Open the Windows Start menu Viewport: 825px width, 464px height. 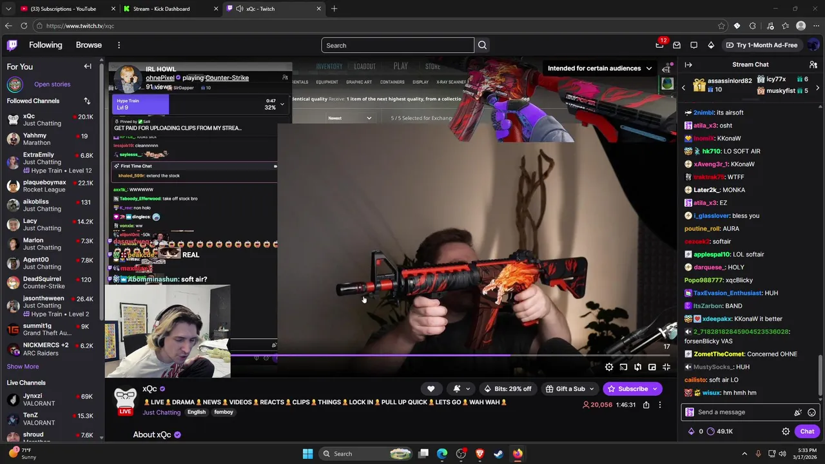click(x=307, y=454)
